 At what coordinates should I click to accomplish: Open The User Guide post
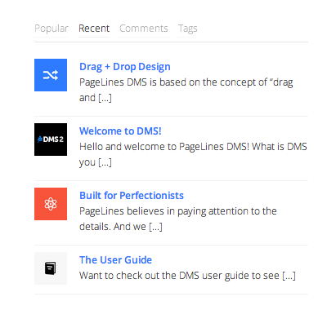[x=115, y=260]
